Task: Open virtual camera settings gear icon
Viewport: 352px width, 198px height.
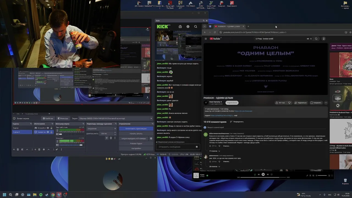Action: pos(151,138)
